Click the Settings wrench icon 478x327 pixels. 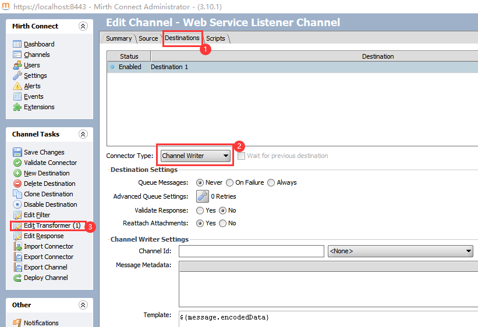17,76
